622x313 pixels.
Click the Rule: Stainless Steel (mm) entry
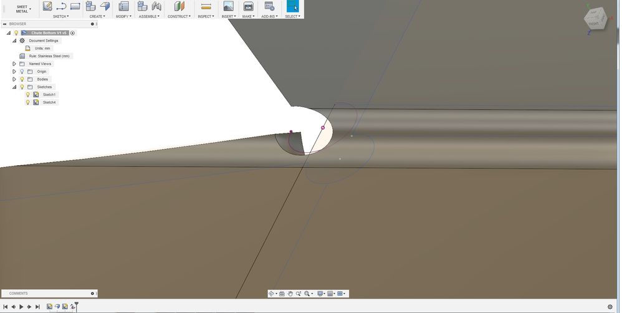click(49, 56)
